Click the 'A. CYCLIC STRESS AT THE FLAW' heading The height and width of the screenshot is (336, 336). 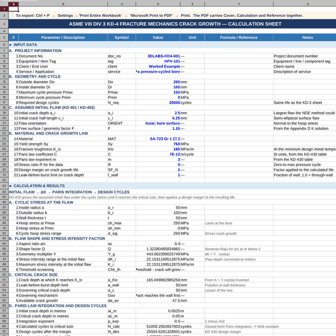pos(41,202)
